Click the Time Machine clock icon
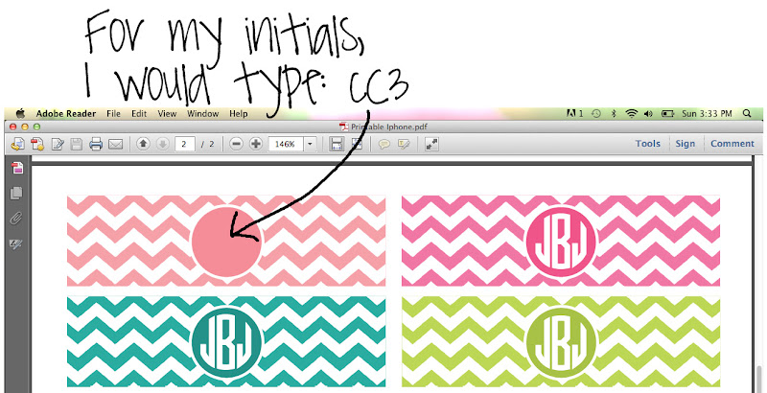Image resolution: width=767 pixels, height=393 pixels. [595, 113]
